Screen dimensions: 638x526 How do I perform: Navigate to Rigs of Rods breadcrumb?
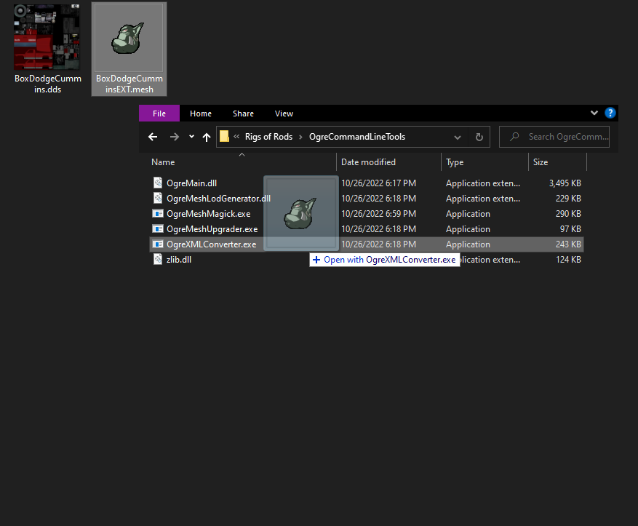point(268,137)
